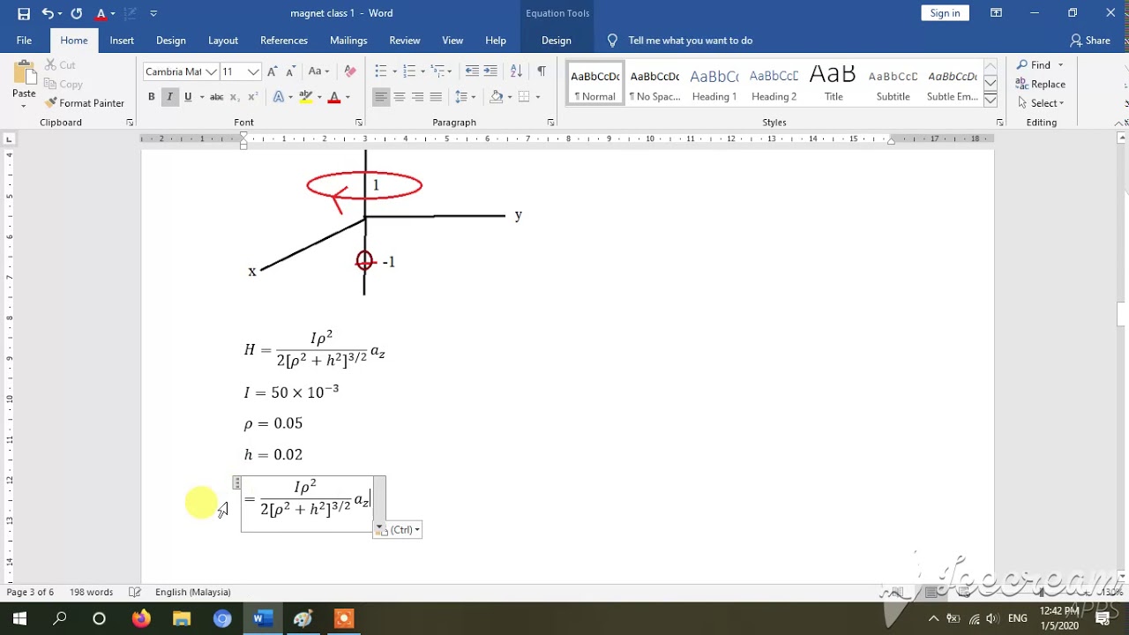1129x635 pixels.
Task: Click the Increase Font Size icon
Action: point(273,71)
